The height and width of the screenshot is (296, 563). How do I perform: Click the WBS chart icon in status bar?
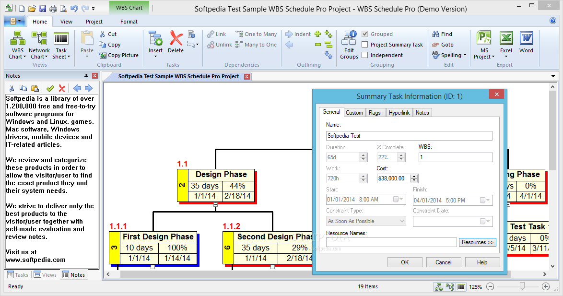[x=438, y=287]
